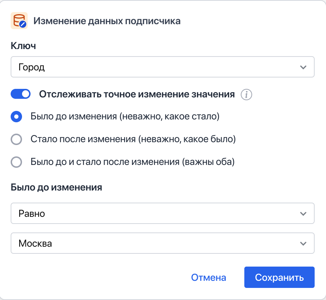This screenshot has width=326, height=300.
Task: Select the Стало после изменения radio button
Action: pos(16,139)
